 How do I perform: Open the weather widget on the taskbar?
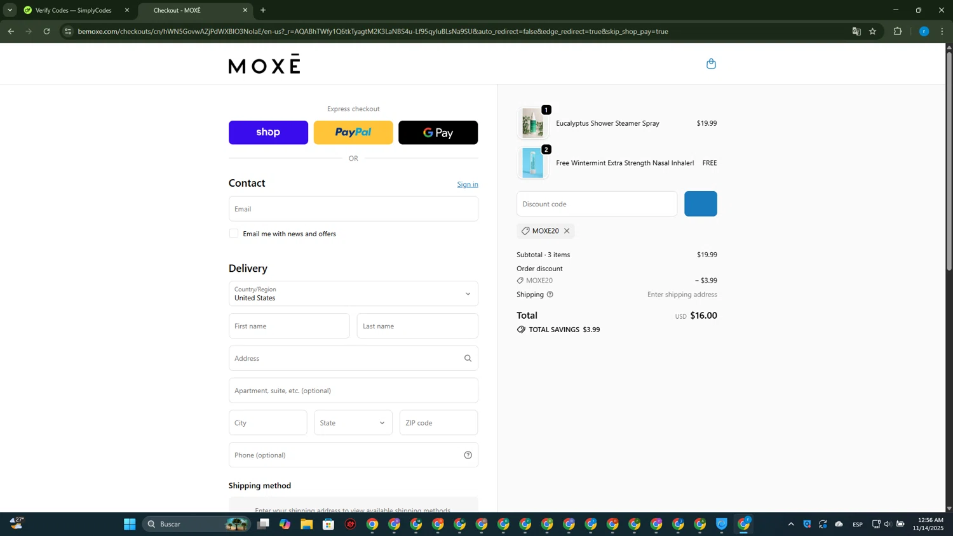click(17, 524)
